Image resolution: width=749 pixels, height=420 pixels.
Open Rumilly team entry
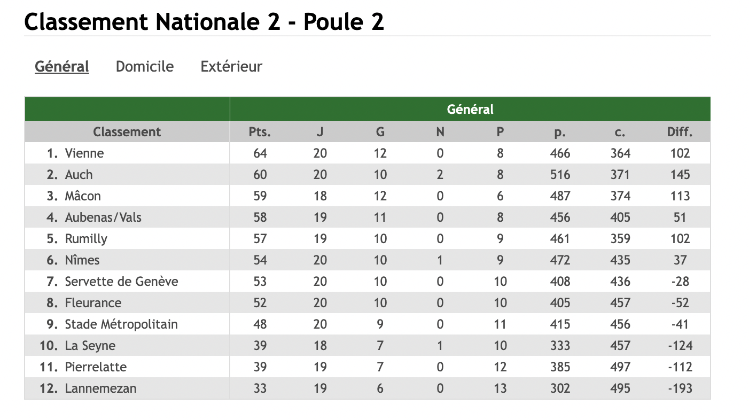click(x=86, y=239)
